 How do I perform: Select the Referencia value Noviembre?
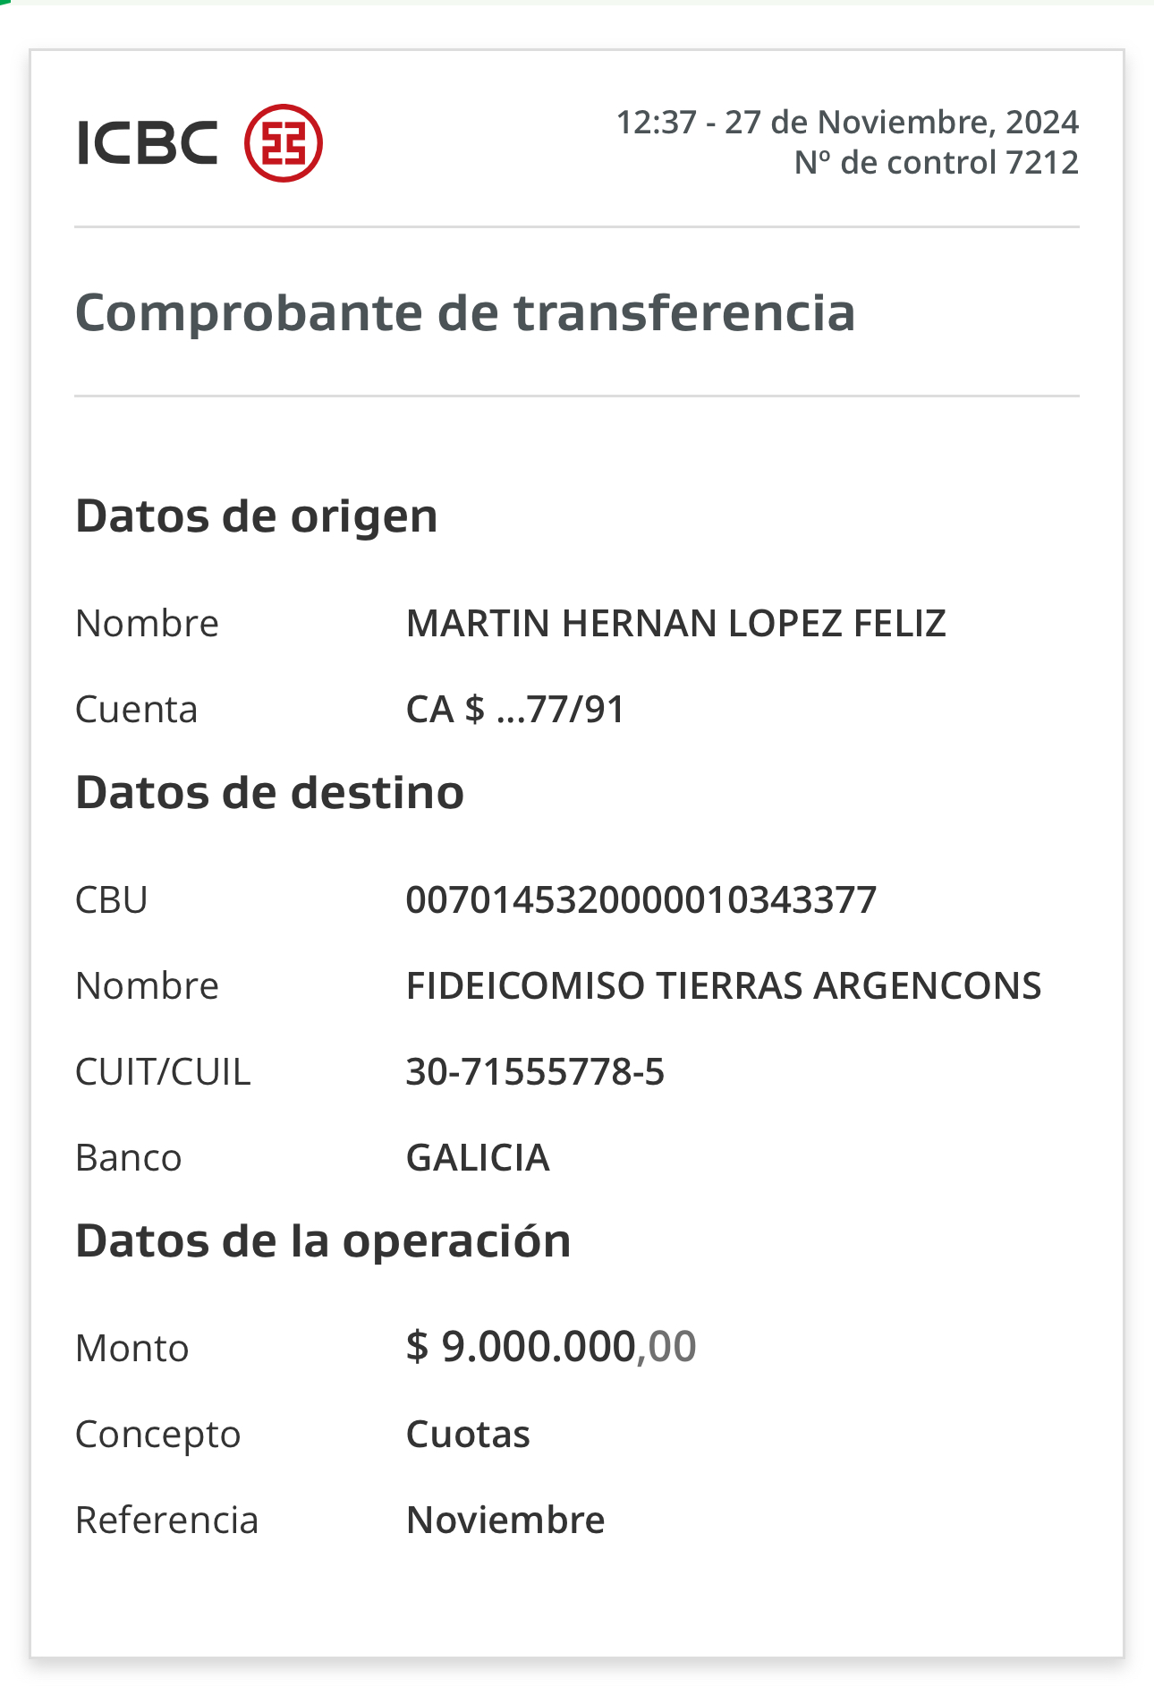[x=505, y=1520]
